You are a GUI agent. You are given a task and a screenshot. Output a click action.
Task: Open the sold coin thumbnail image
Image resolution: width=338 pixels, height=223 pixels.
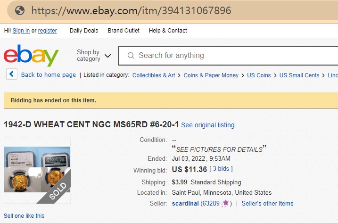pyautogui.click(x=37, y=170)
